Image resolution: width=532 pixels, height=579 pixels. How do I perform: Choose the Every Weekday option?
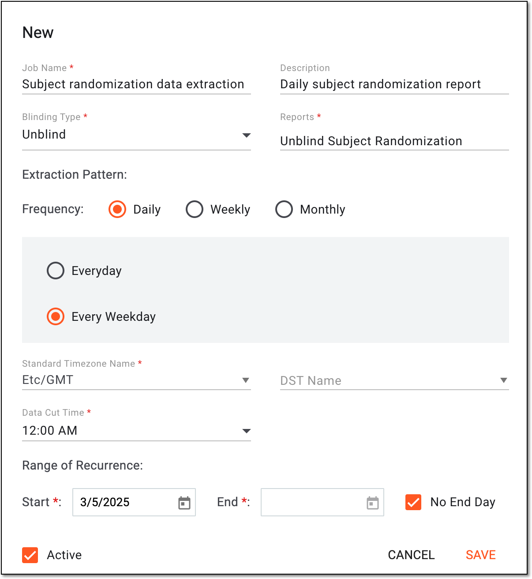56,316
